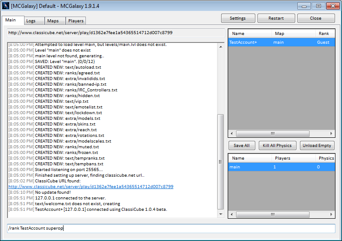Click the MCGalaxy app icon in title bar
The height and width of the screenshot is (241, 342).
5,6
